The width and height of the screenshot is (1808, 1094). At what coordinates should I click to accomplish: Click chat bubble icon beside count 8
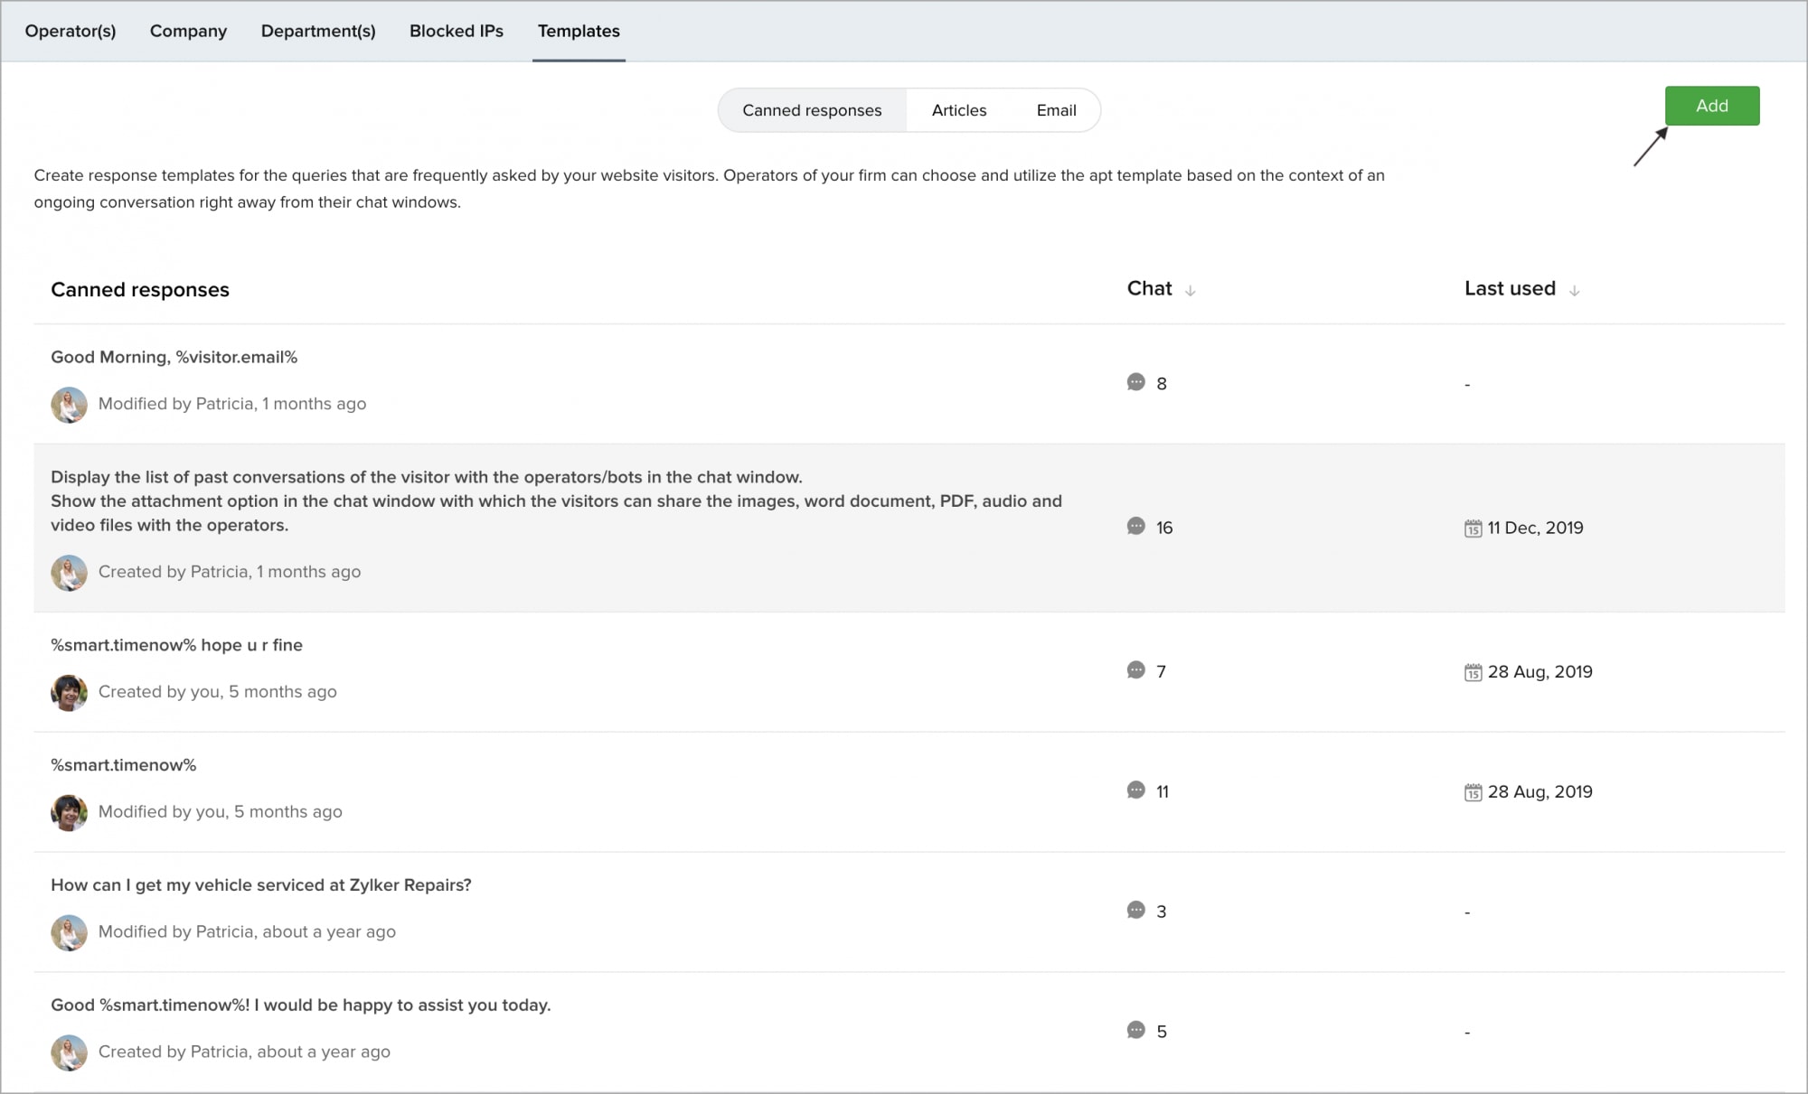point(1135,382)
